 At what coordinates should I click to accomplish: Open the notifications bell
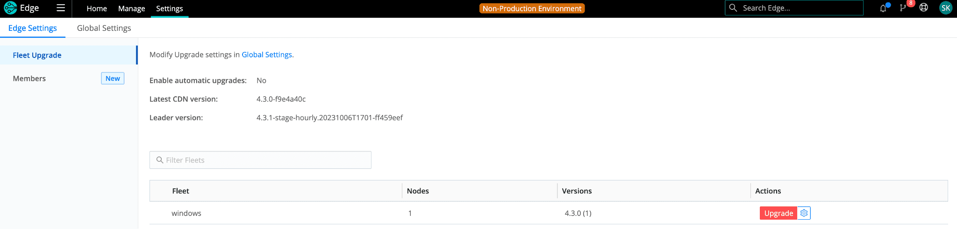pyautogui.click(x=883, y=8)
